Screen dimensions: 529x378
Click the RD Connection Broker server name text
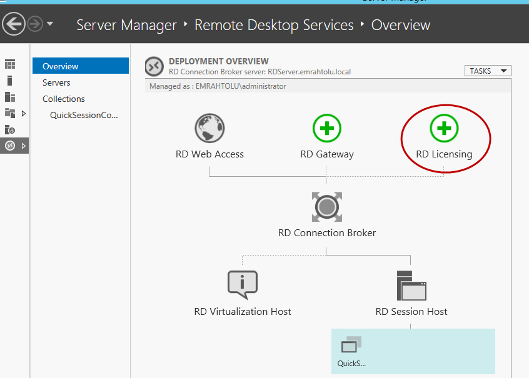tap(259, 72)
